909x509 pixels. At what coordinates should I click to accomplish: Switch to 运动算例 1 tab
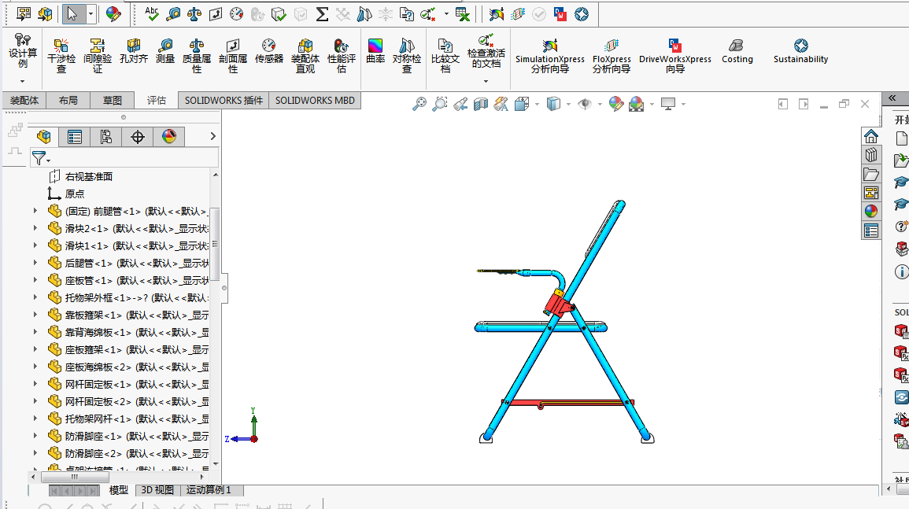pyautogui.click(x=209, y=490)
